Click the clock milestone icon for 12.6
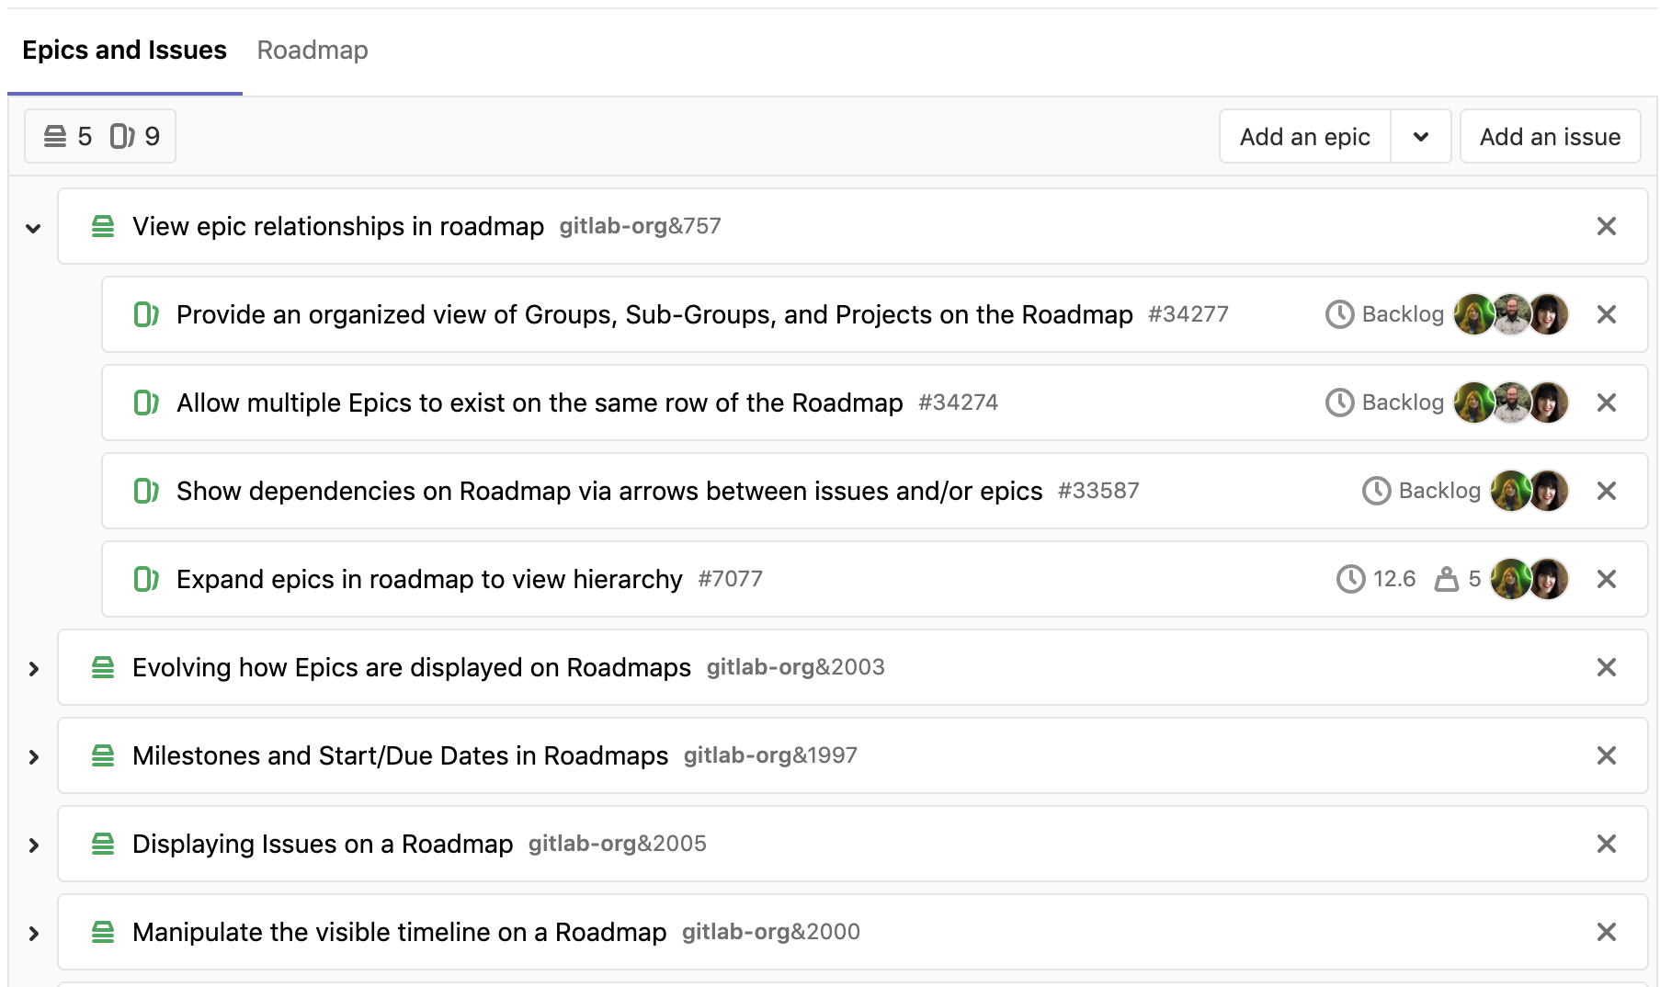 tap(1350, 579)
